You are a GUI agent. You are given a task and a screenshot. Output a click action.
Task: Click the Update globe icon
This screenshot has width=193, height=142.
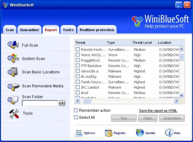140,133
